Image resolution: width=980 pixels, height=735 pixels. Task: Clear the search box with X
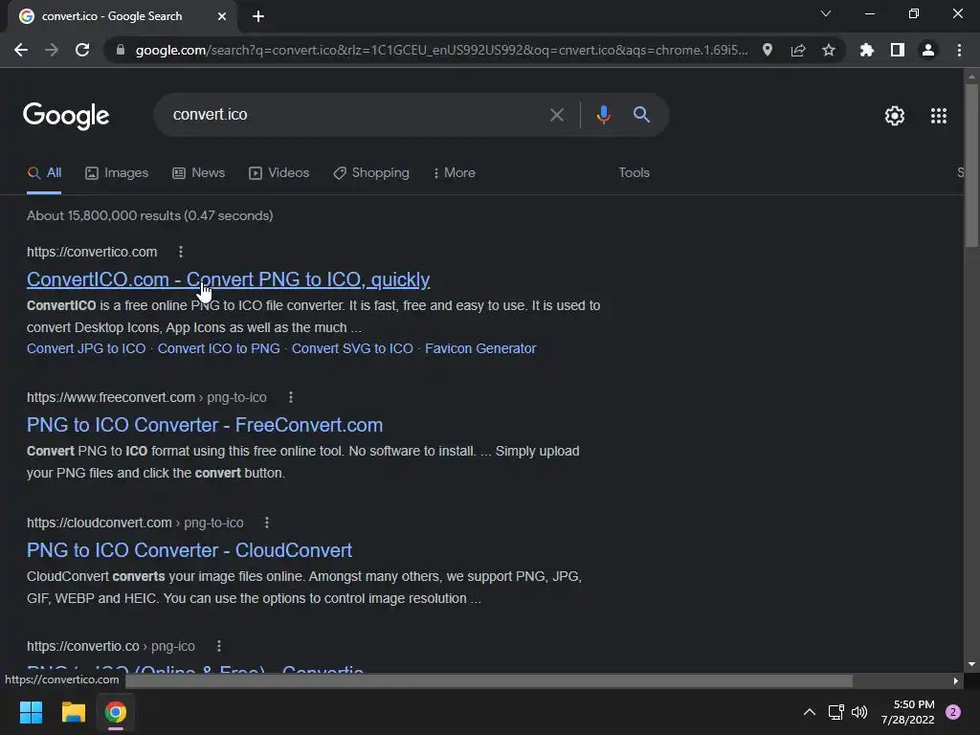557,115
